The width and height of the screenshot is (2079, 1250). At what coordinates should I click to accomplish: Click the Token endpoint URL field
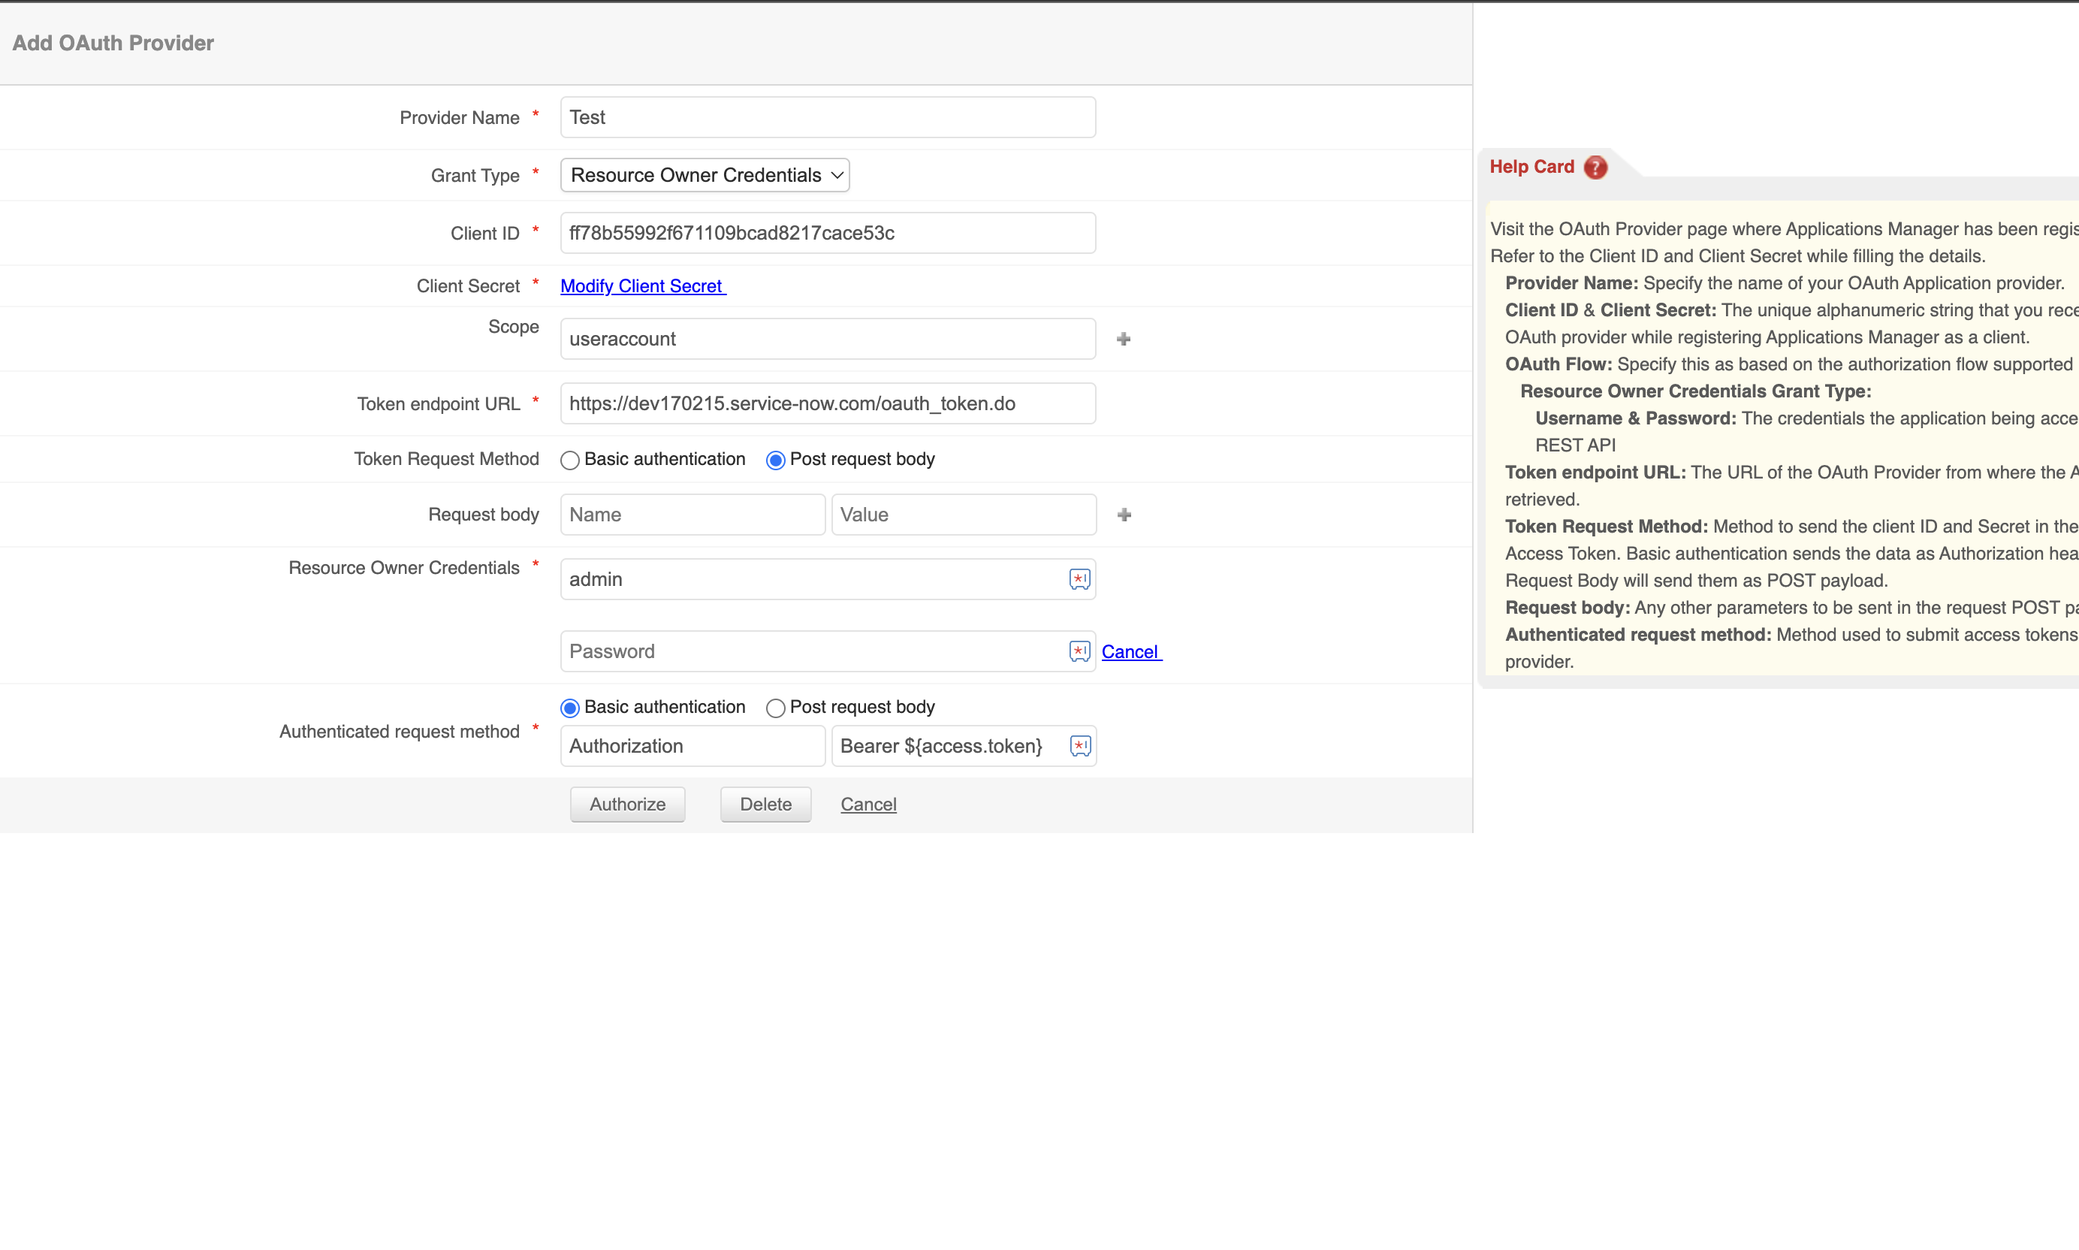[x=827, y=403]
